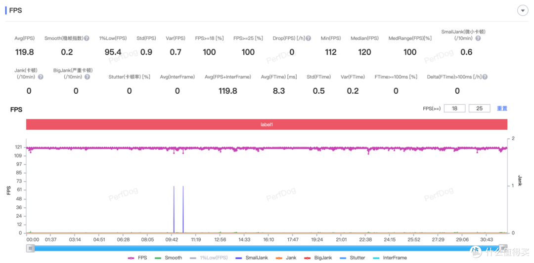Toggle Stutter series in legend
Viewport: 534px width, 263px height.
[352, 258]
